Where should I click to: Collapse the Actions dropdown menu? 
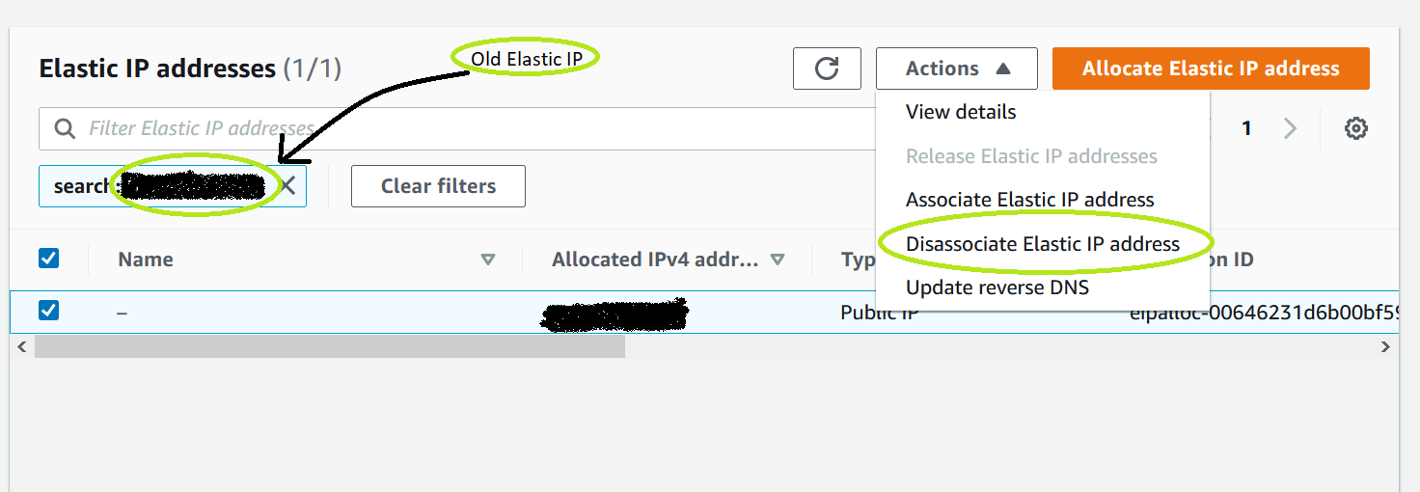pyautogui.click(x=957, y=68)
